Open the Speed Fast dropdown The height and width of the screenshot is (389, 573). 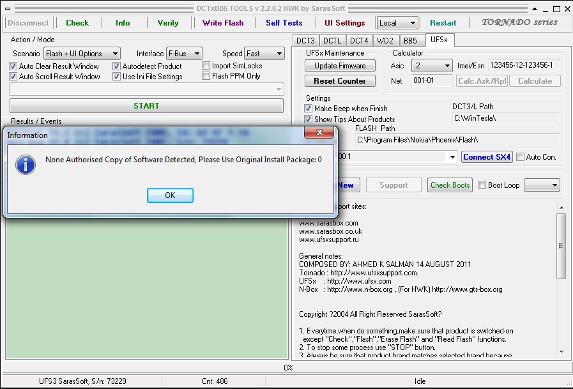tap(264, 54)
